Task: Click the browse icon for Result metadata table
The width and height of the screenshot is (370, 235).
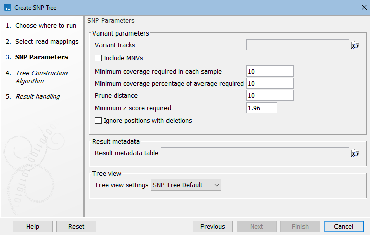Action: pos(355,153)
